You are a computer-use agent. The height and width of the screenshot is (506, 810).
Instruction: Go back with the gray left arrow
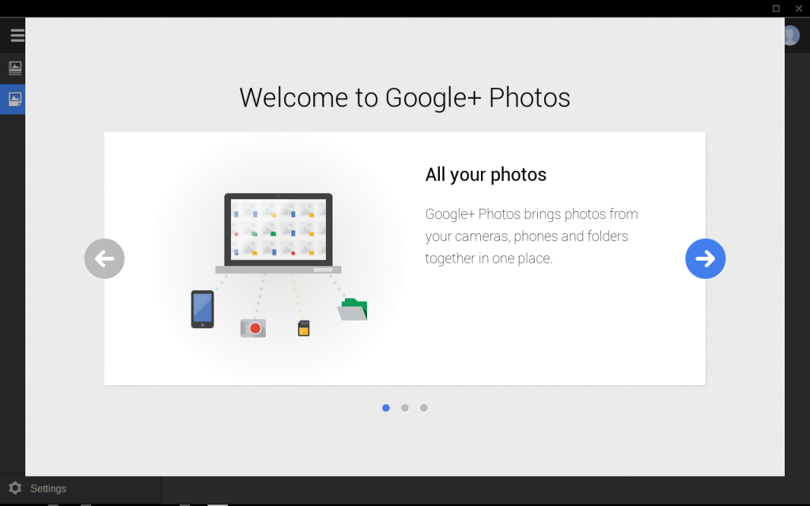104,259
